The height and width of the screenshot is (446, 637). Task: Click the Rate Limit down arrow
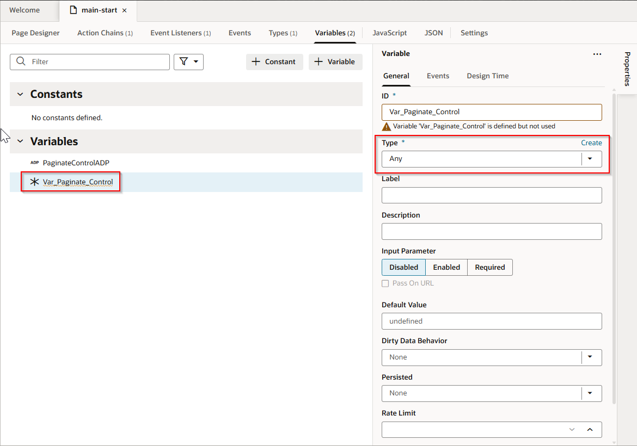pyautogui.click(x=572, y=430)
